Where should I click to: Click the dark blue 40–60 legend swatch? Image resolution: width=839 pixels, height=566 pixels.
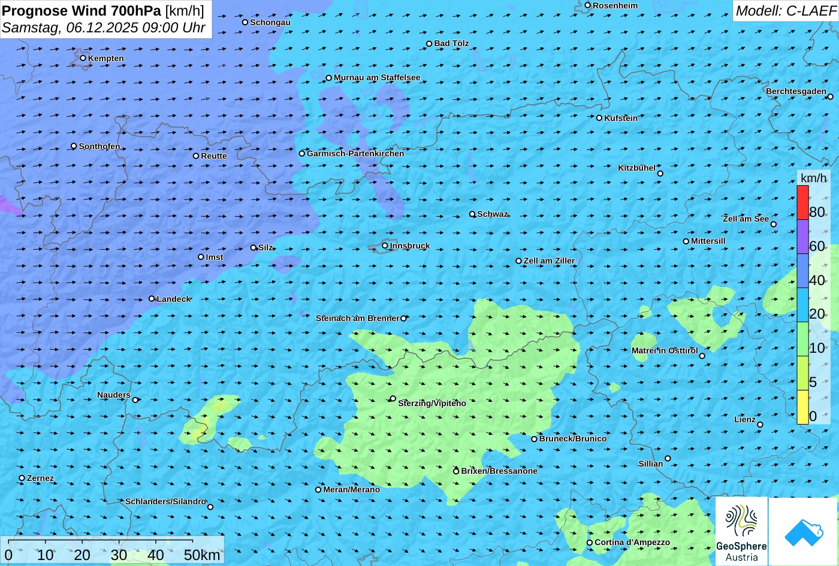[802, 271]
